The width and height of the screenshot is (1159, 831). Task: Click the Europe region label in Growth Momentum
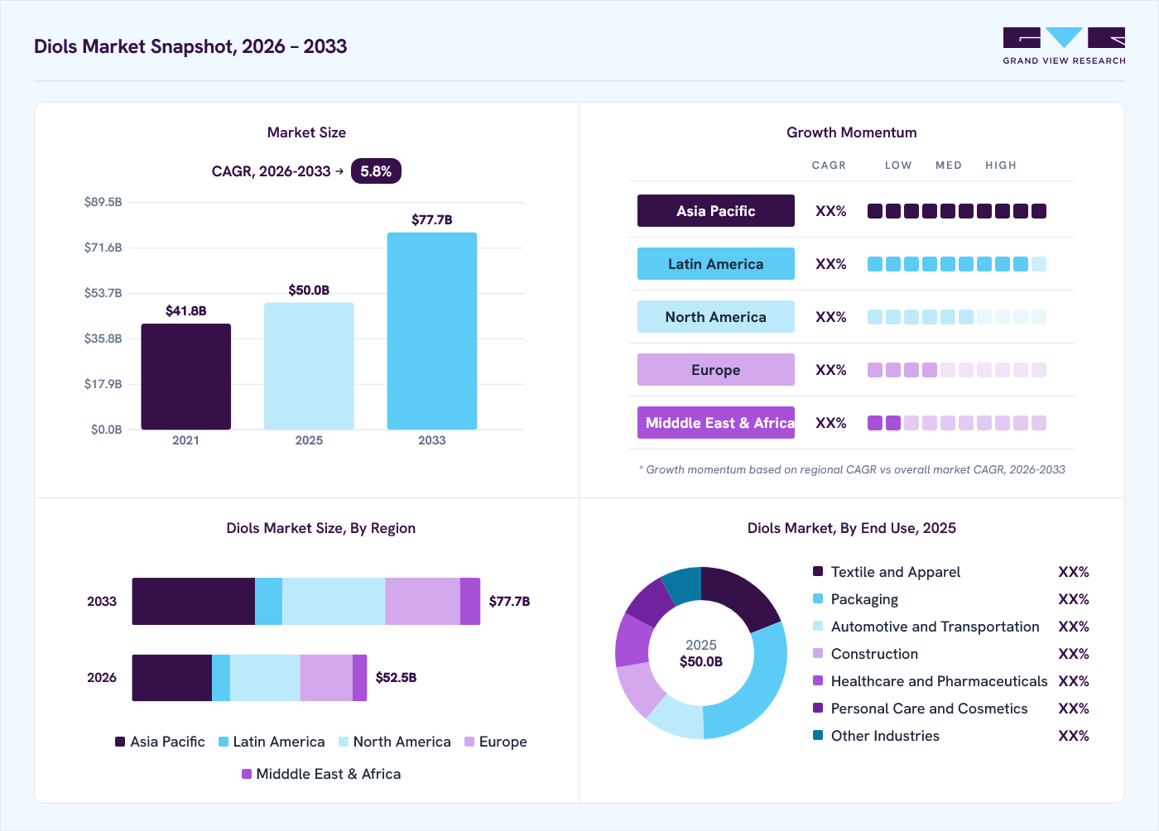[716, 370]
